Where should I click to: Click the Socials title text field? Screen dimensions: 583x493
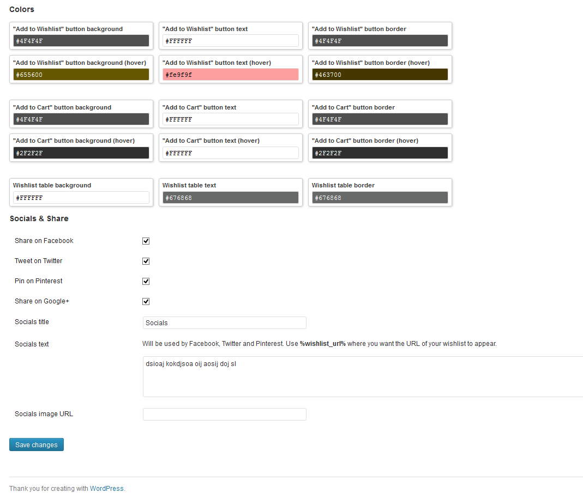[224, 323]
